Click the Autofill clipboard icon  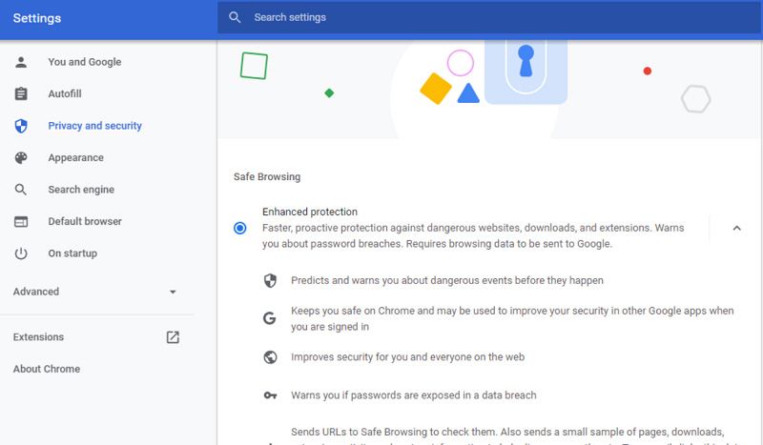[x=21, y=94]
